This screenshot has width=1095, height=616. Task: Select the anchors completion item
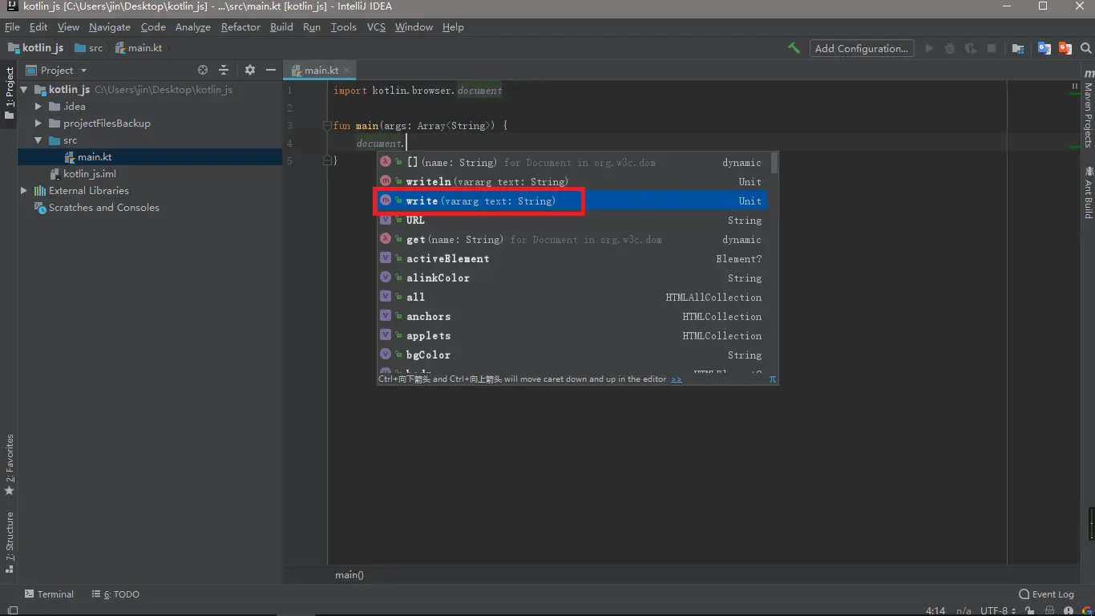pyautogui.click(x=572, y=316)
